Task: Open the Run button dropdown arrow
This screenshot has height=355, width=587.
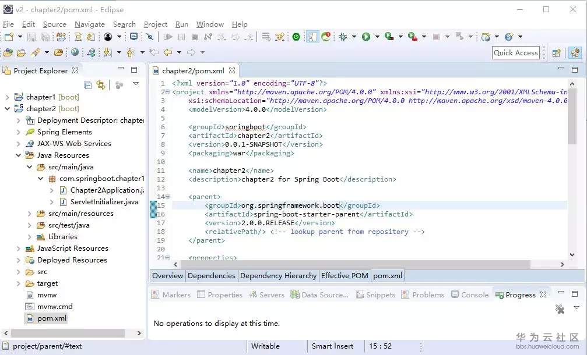Action: (x=377, y=37)
